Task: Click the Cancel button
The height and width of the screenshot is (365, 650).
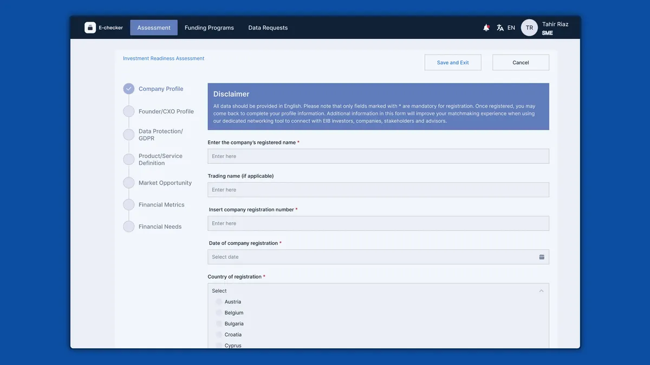Action: 521,63
